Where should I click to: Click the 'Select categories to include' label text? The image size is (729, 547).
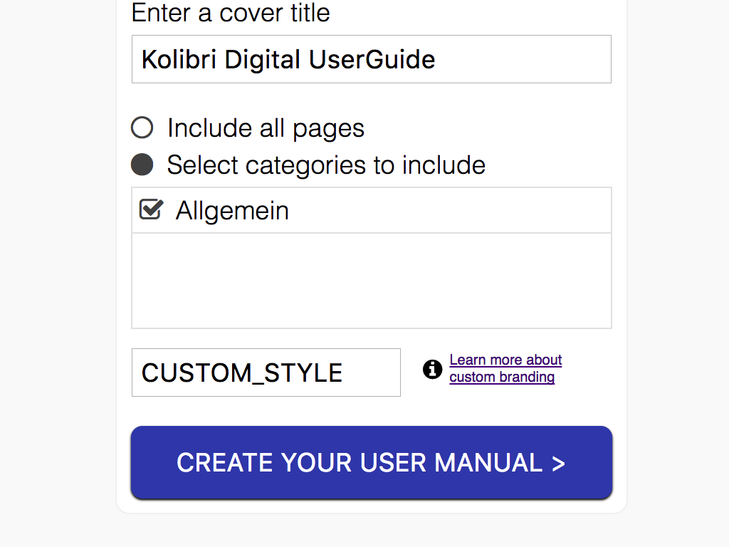[326, 165]
